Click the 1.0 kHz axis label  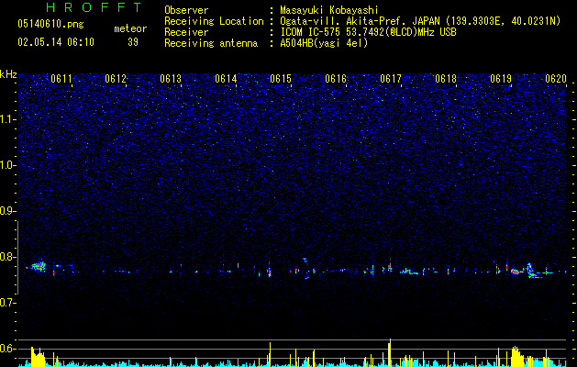click(8, 165)
